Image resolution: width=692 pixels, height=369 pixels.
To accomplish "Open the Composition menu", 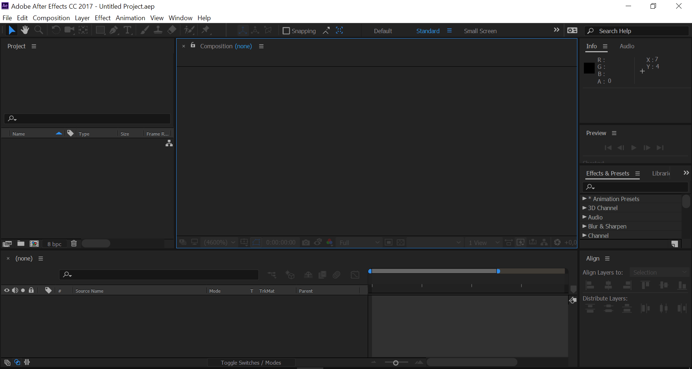I will [x=51, y=18].
